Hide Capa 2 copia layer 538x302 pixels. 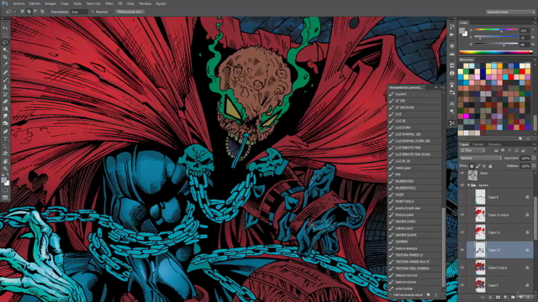point(462,268)
